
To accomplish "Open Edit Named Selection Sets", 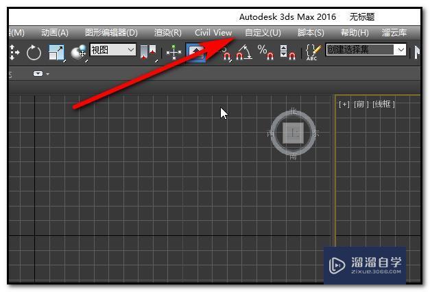I will click(313, 52).
